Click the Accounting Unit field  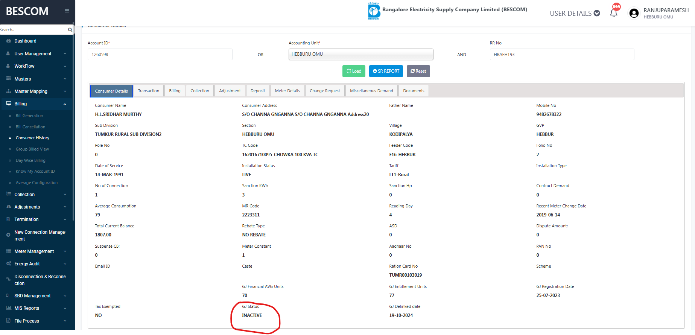361,55
